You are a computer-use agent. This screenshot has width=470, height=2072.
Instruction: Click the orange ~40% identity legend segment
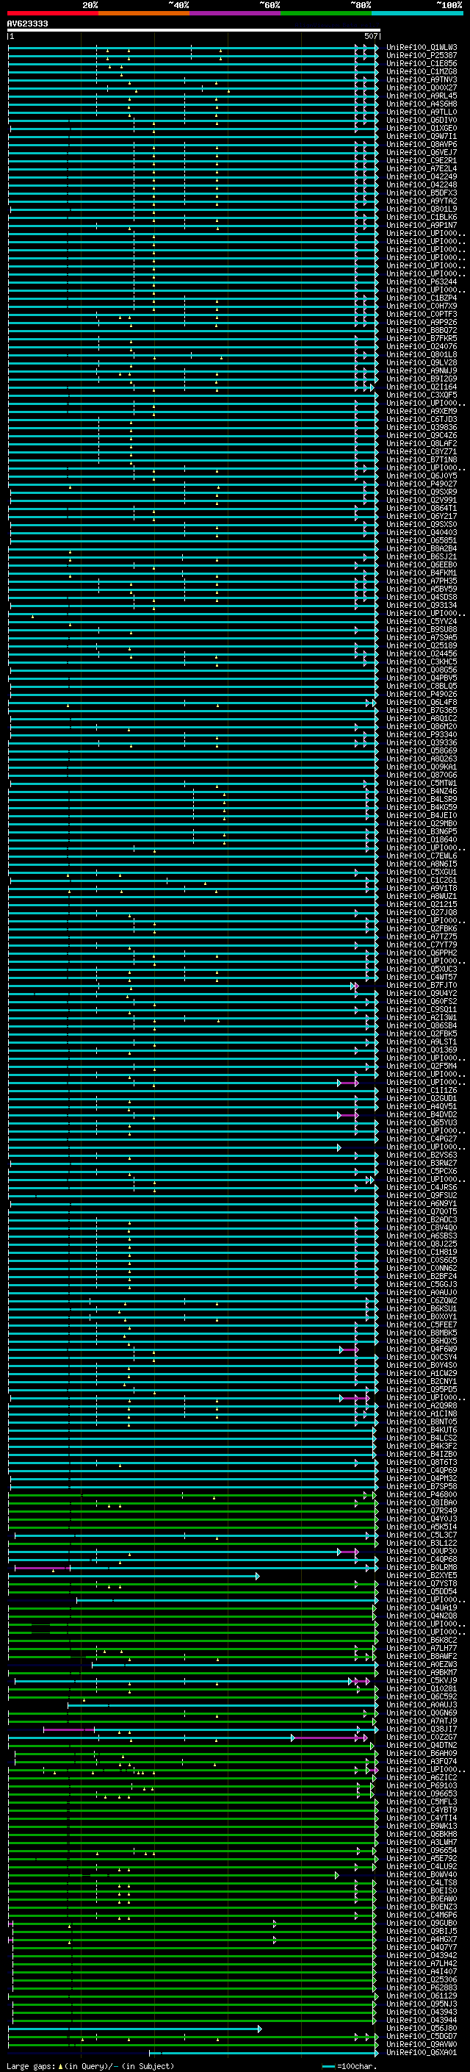click(x=145, y=13)
